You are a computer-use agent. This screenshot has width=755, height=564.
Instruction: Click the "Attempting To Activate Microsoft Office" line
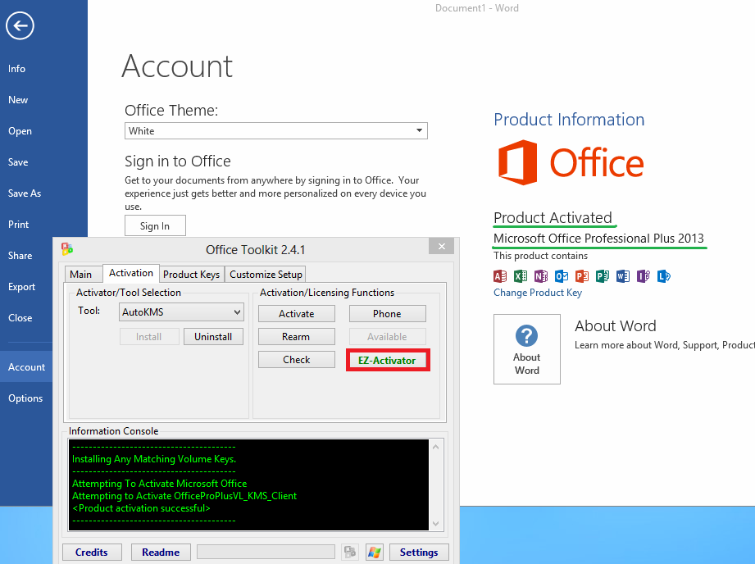pyautogui.click(x=159, y=484)
